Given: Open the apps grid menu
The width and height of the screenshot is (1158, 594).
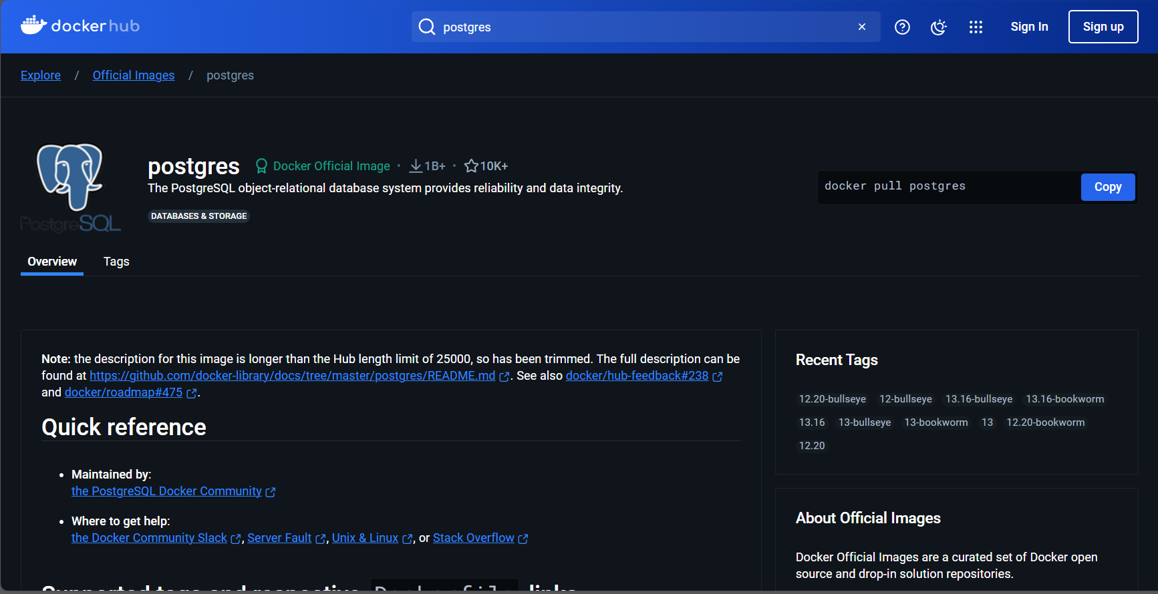Looking at the screenshot, I should coord(976,27).
